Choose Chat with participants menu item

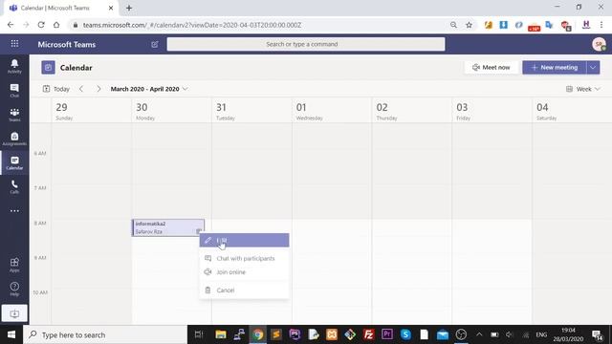[x=245, y=258]
